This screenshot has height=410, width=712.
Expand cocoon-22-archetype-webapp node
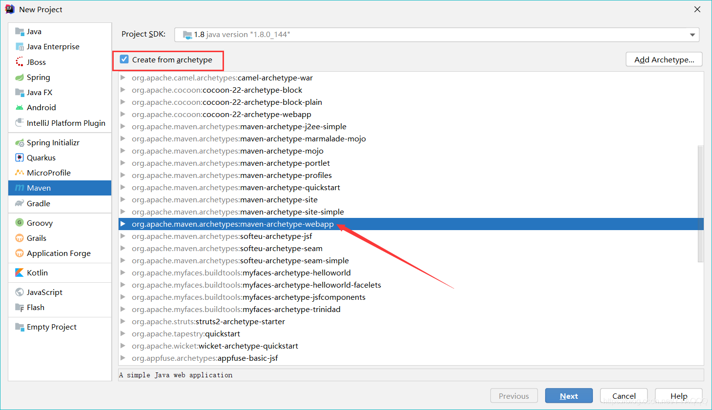[123, 114]
